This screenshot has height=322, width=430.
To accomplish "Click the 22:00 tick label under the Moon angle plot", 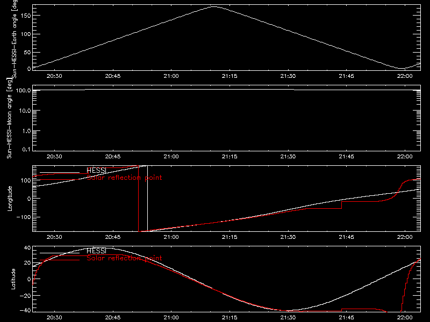I will point(405,157).
